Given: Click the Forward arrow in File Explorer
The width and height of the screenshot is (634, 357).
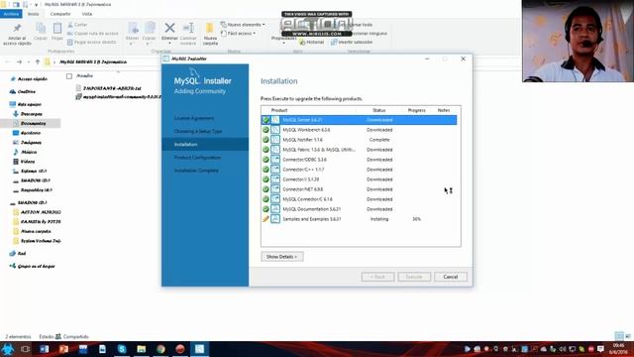Looking at the screenshot, I should (x=19, y=61).
